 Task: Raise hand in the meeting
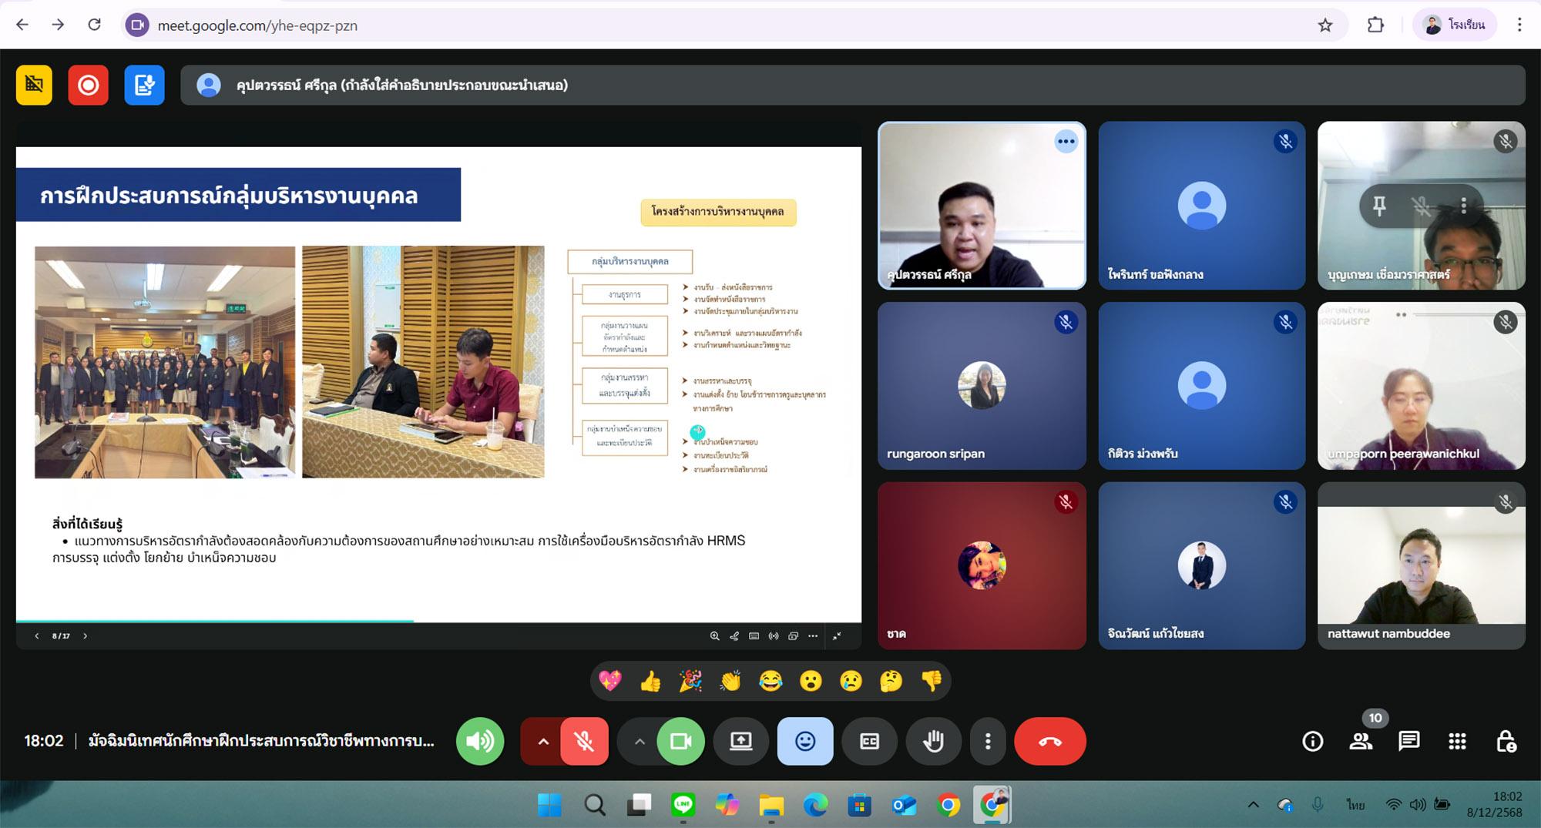pos(933,741)
